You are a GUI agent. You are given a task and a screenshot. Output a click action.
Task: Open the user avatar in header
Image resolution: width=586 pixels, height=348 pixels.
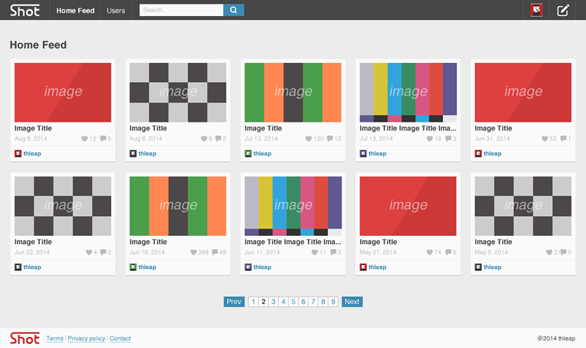pyautogui.click(x=536, y=10)
